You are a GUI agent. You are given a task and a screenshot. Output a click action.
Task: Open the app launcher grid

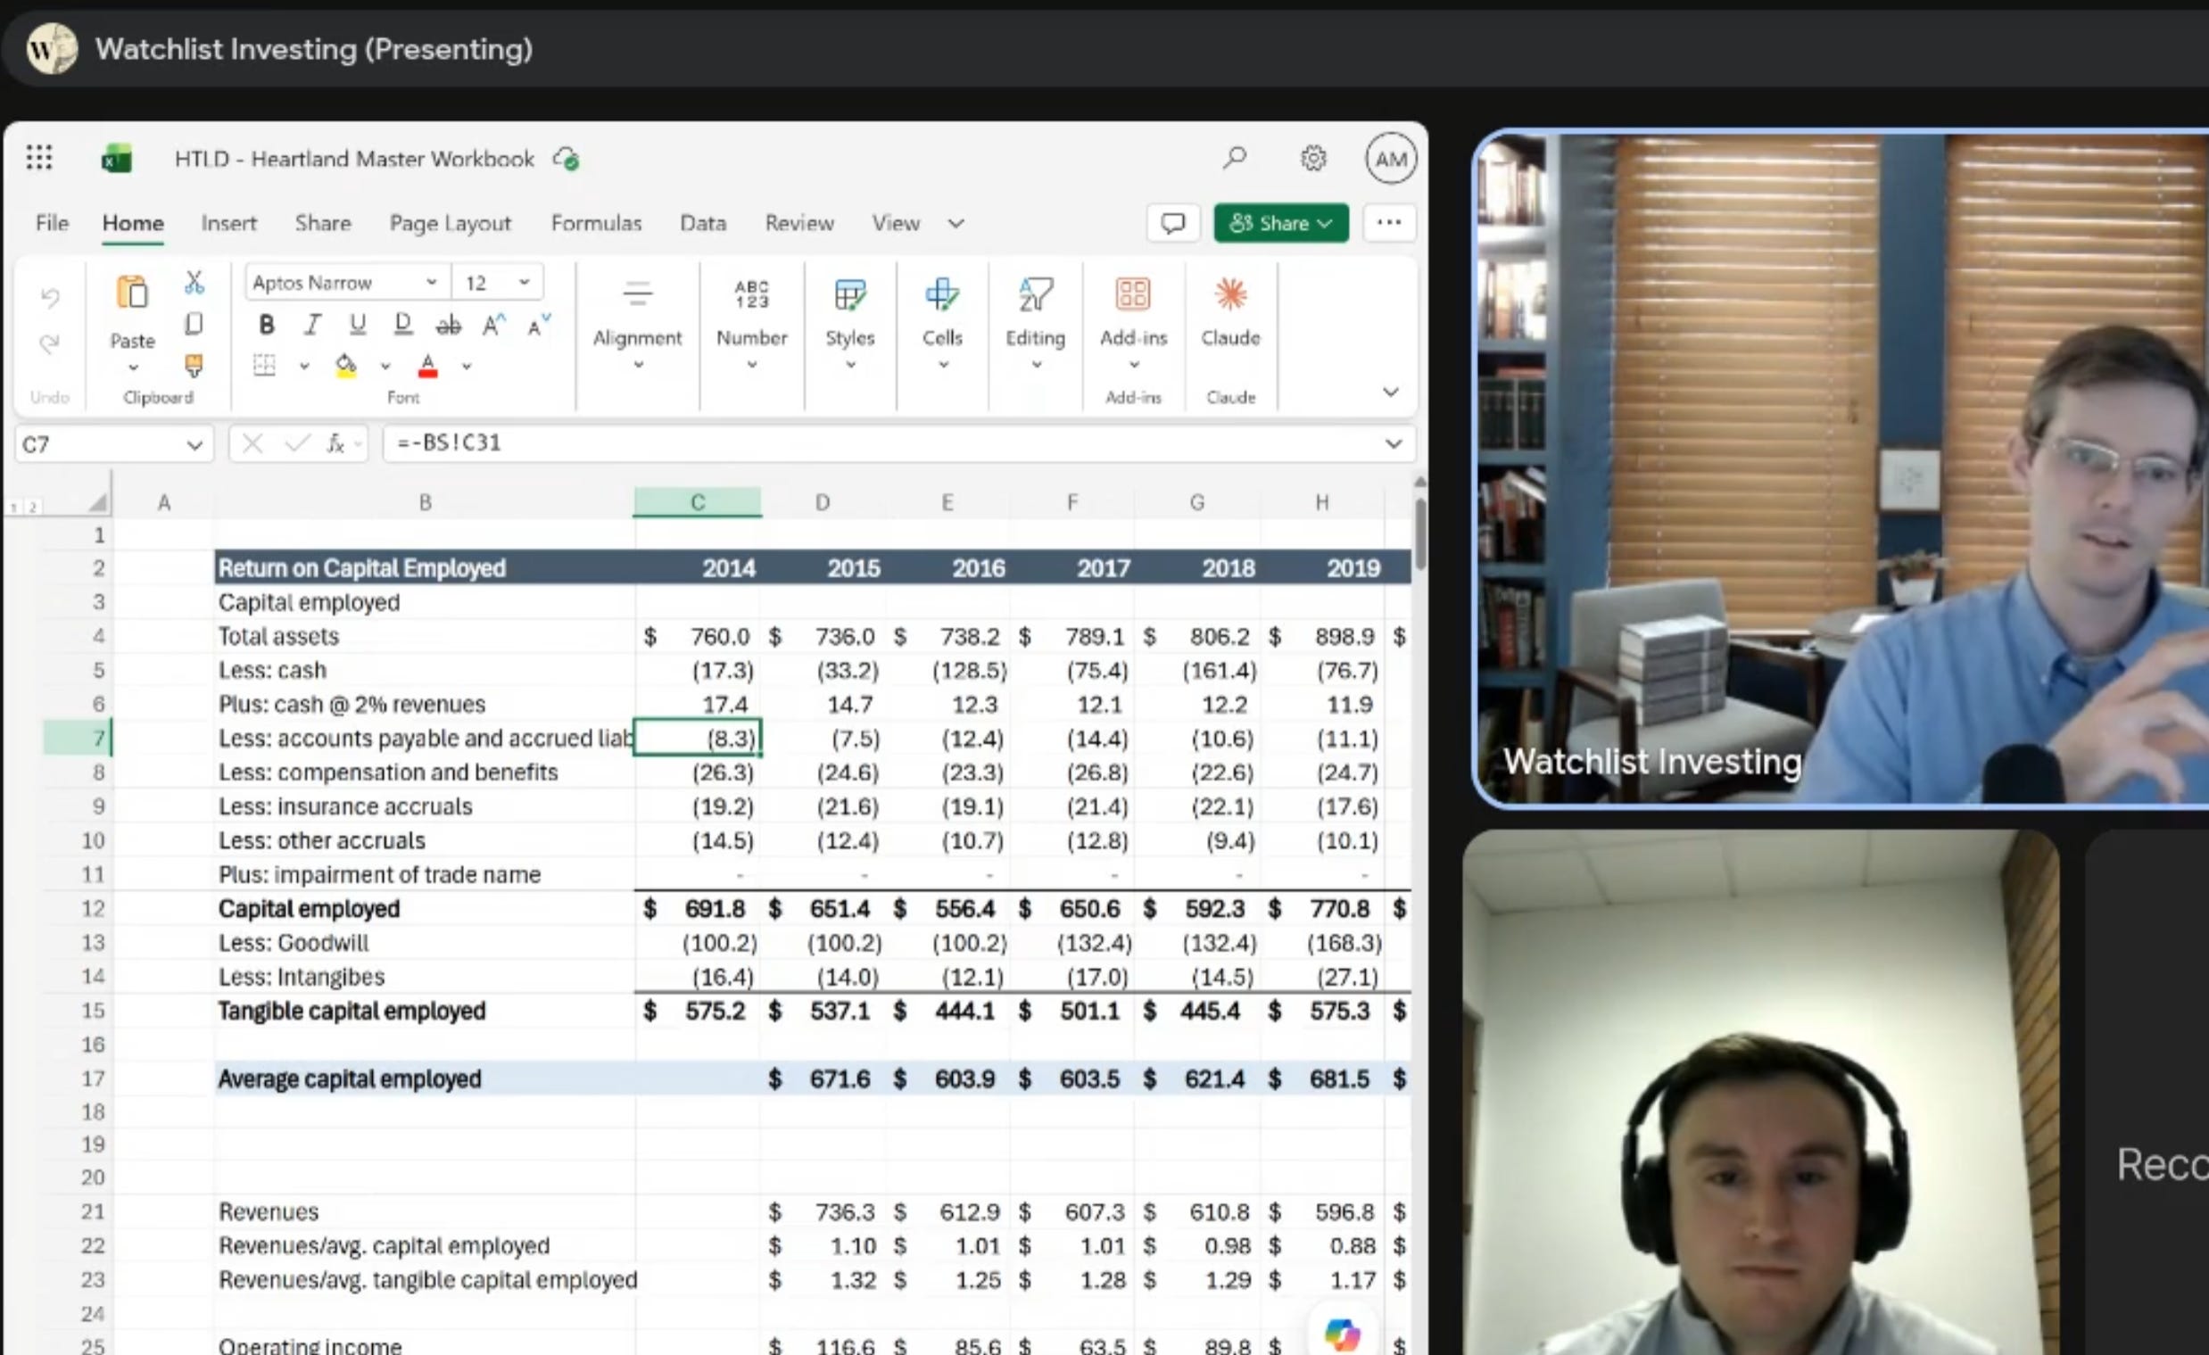[39, 158]
